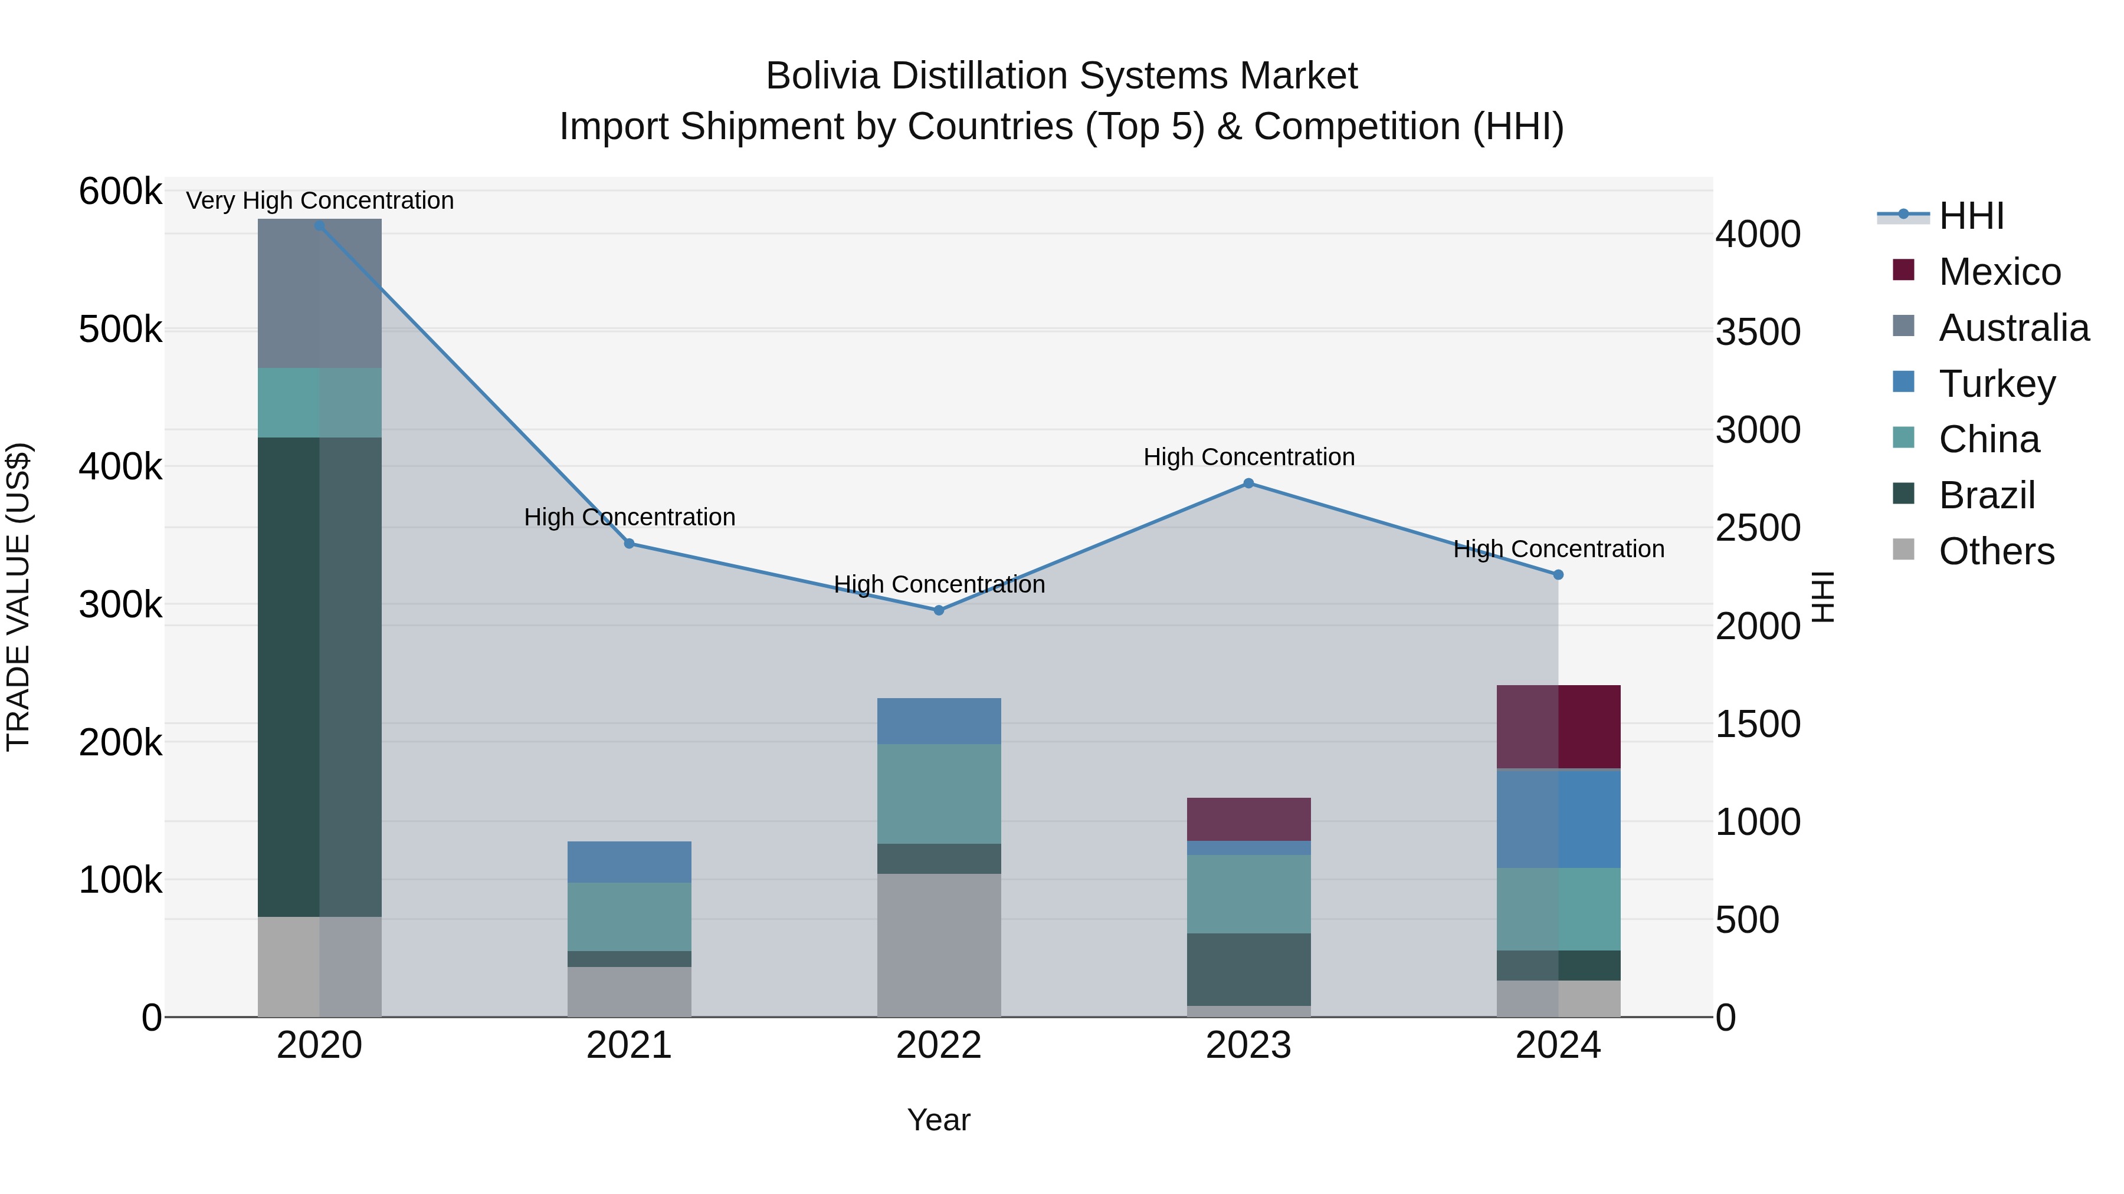The image size is (2124, 1194).
Task: Click the Brazil dark green legend swatch
Action: point(1903,494)
